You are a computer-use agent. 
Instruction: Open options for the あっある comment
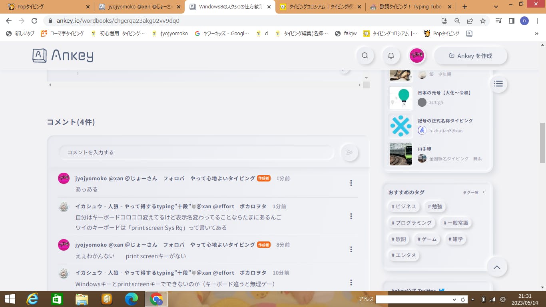[351, 183]
